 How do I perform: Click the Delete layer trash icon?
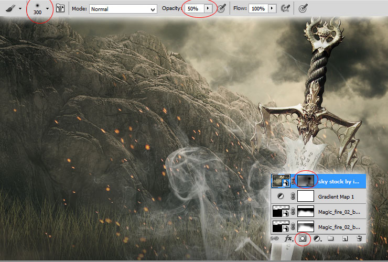click(359, 238)
